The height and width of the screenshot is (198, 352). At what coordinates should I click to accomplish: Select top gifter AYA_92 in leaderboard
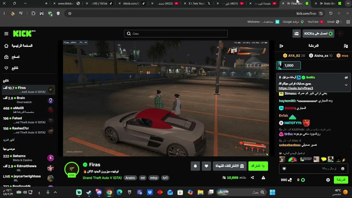(x=294, y=56)
